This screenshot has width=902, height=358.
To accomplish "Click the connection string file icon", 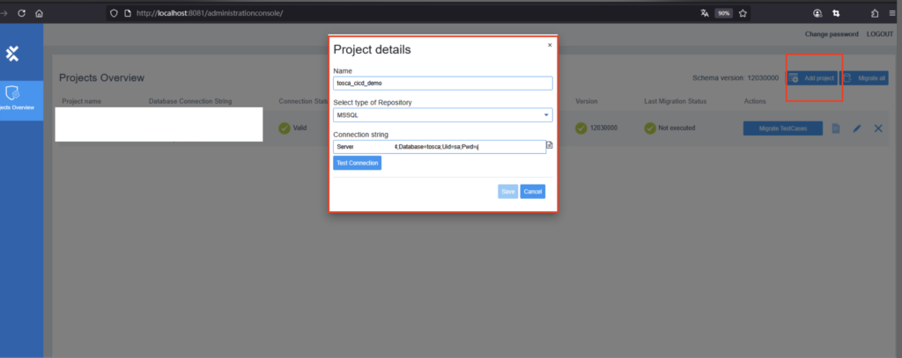I will pyautogui.click(x=550, y=145).
